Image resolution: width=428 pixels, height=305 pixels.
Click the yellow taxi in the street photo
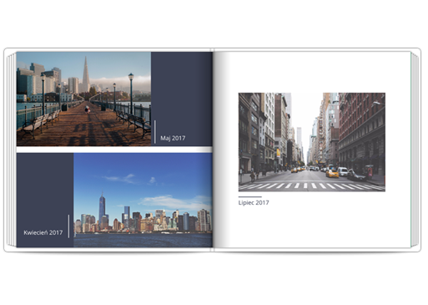(x=332, y=174)
